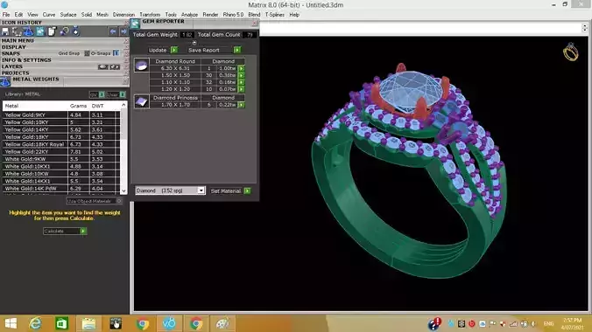
Task: Collapse the Gem Reporter totals with minus button
Action: pos(194,43)
